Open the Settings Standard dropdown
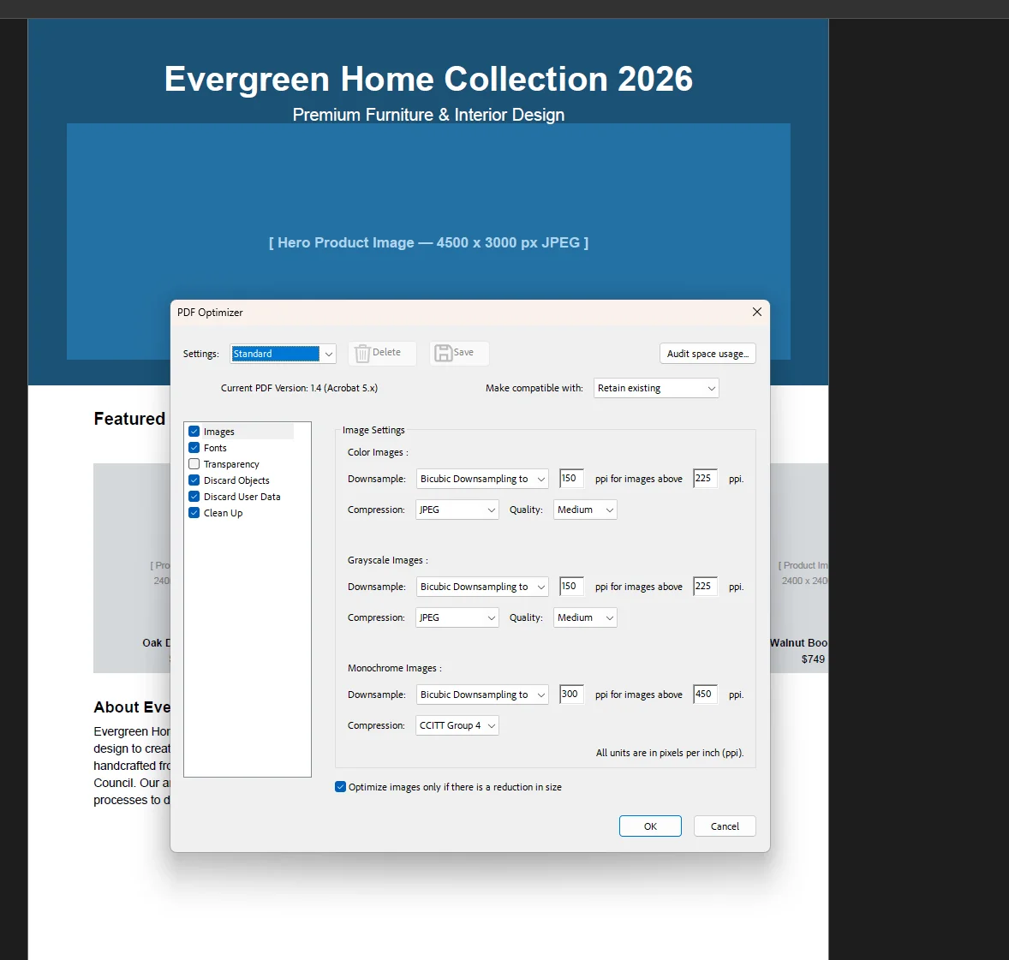The width and height of the screenshot is (1009, 960). [284, 354]
